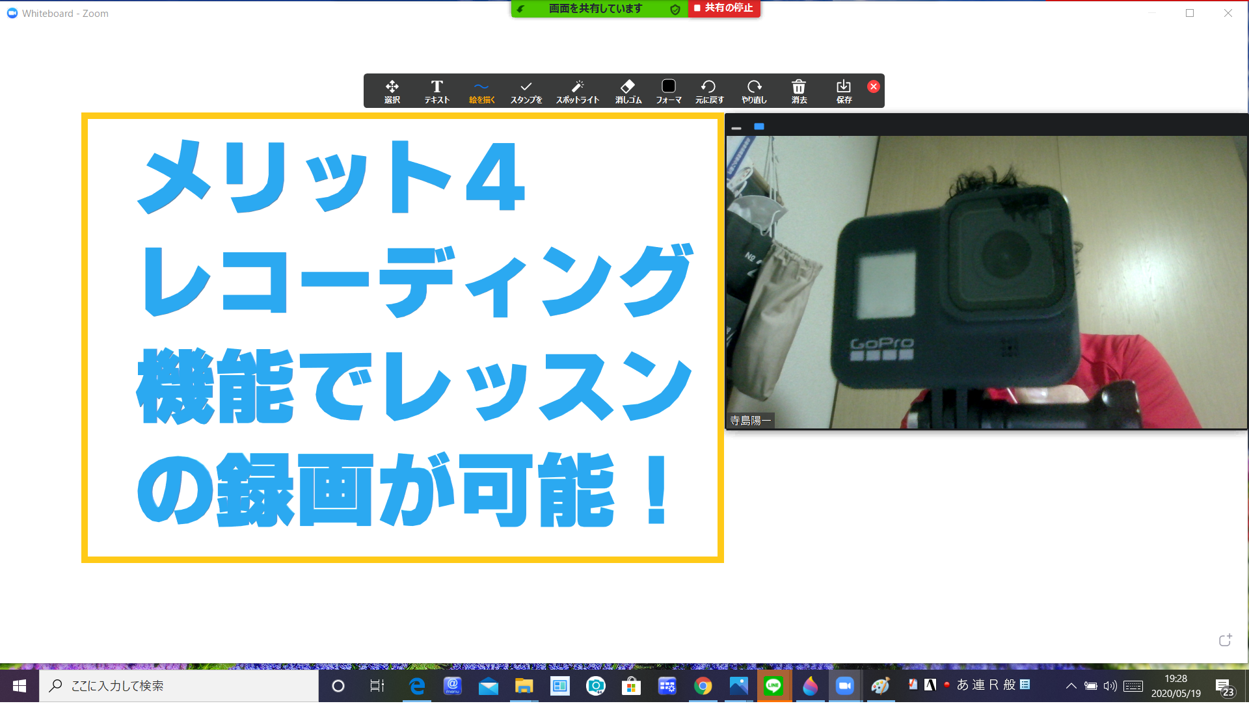The image size is (1249, 708).
Task: Undo with 元に戻す button
Action: point(708,91)
